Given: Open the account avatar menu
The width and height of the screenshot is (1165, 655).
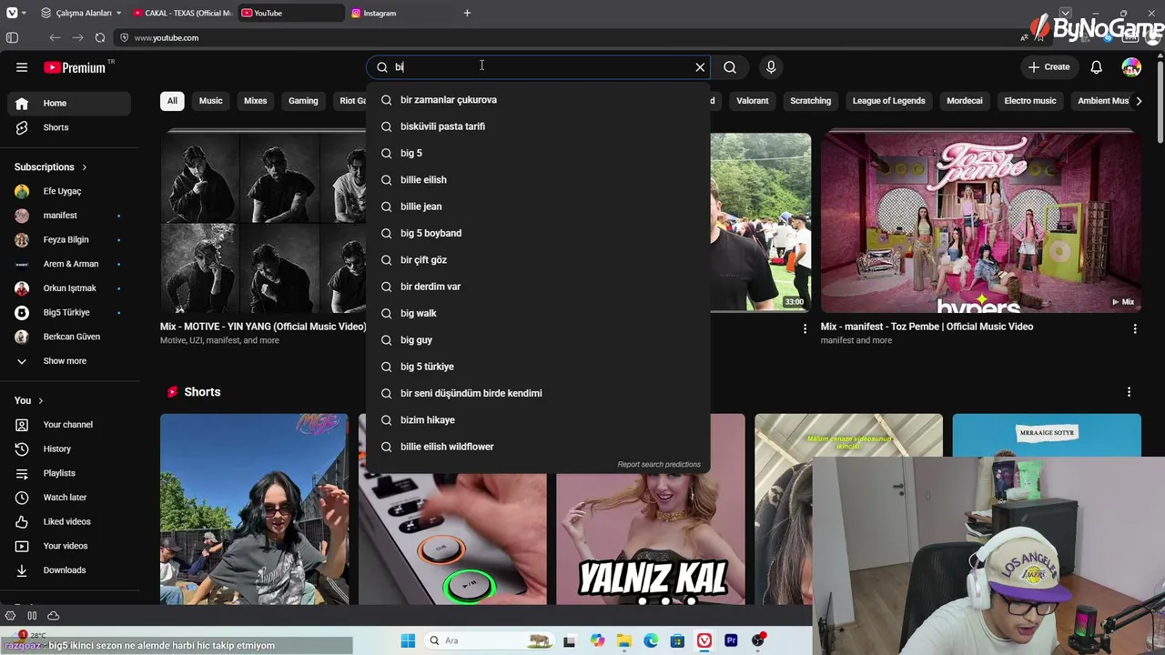Looking at the screenshot, I should (1131, 67).
